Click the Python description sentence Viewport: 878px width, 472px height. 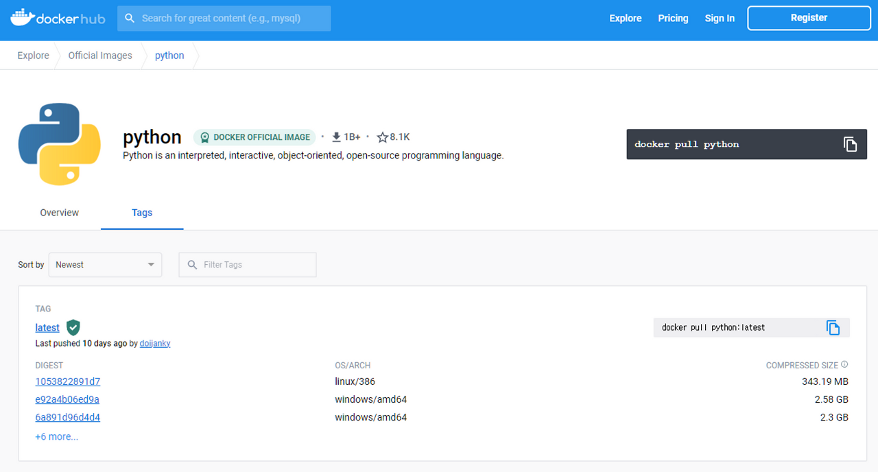tap(313, 156)
